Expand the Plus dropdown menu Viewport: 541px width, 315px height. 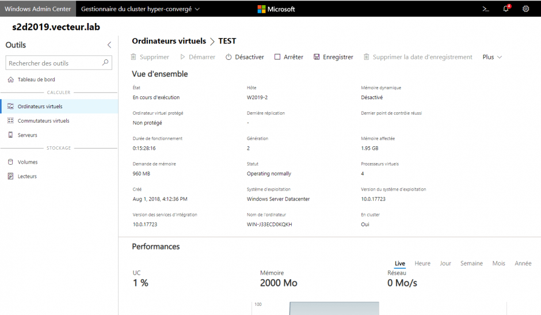tap(492, 57)
